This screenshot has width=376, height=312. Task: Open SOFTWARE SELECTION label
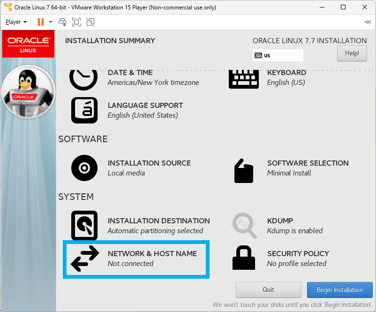pos(308,163)
